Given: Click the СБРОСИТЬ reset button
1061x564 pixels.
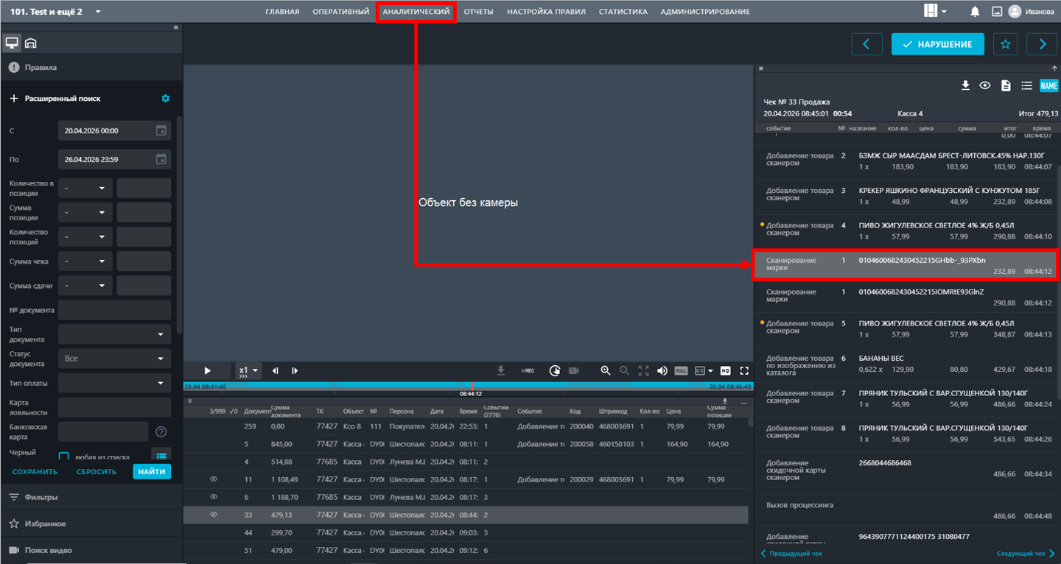Looking at the screenshot, I should [97, 471].
